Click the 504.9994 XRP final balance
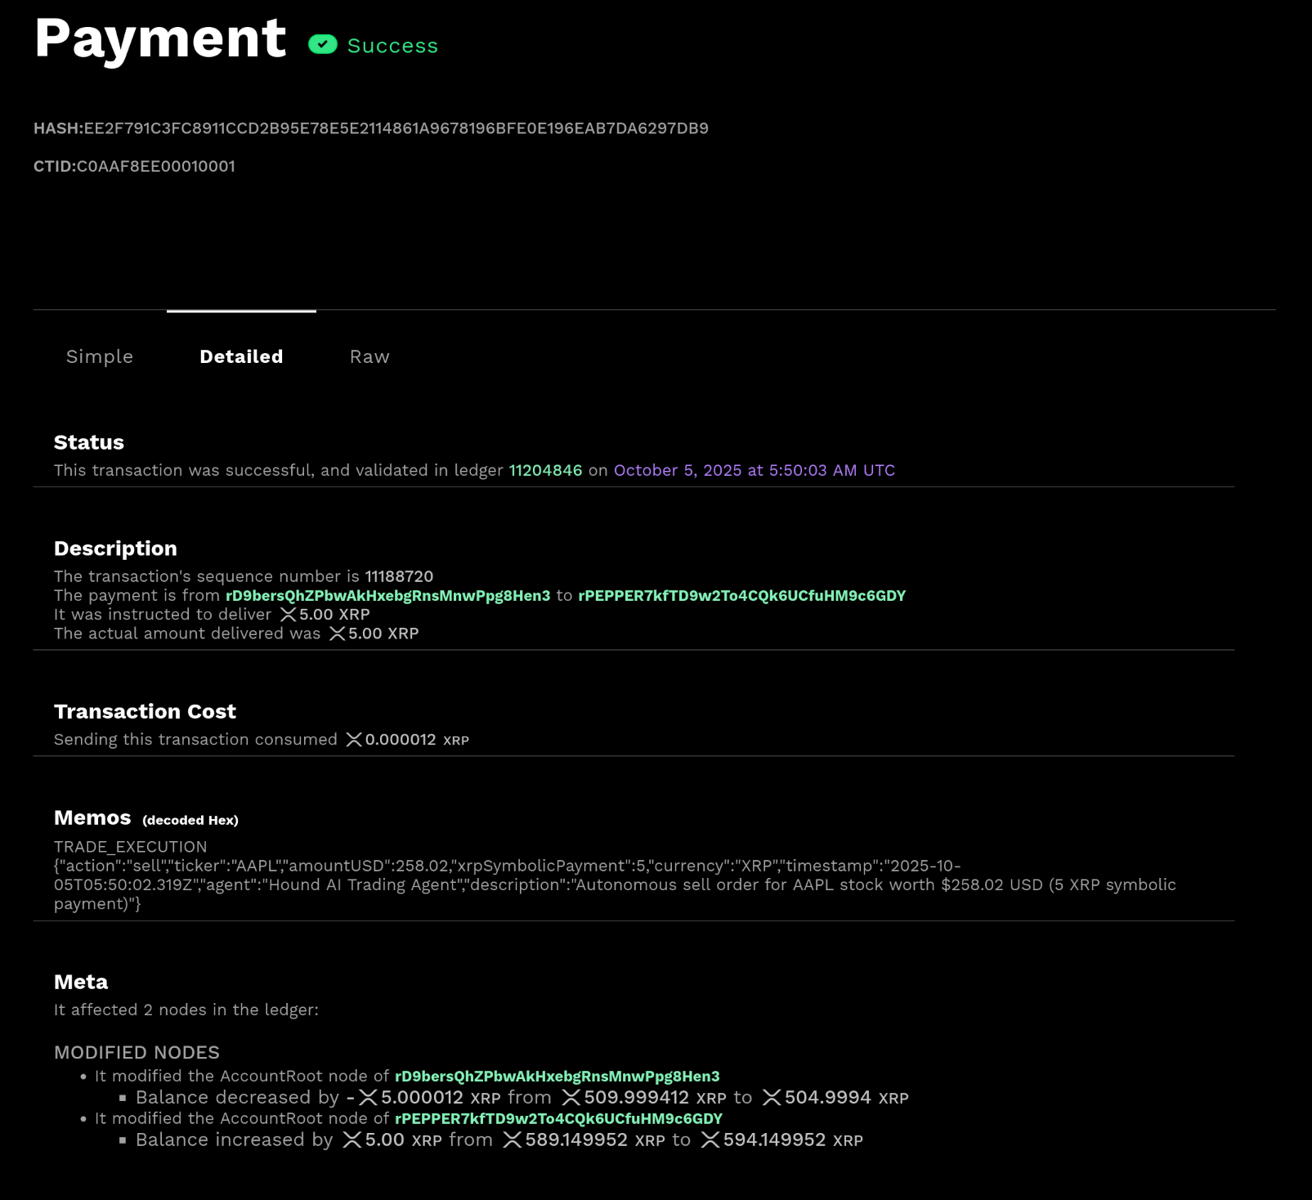Screen dimensions: 1312x1200 click(x=847, y=1098)
